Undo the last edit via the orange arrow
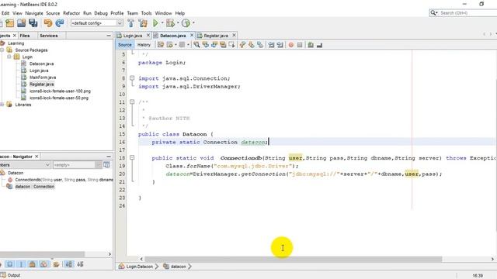 pos(48,23)
